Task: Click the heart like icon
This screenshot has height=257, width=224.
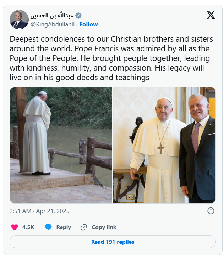Action: pos(15,227)
